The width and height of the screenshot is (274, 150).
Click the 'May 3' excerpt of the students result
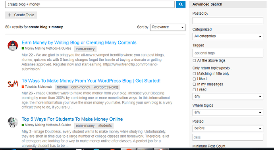[x=95, y=138]
